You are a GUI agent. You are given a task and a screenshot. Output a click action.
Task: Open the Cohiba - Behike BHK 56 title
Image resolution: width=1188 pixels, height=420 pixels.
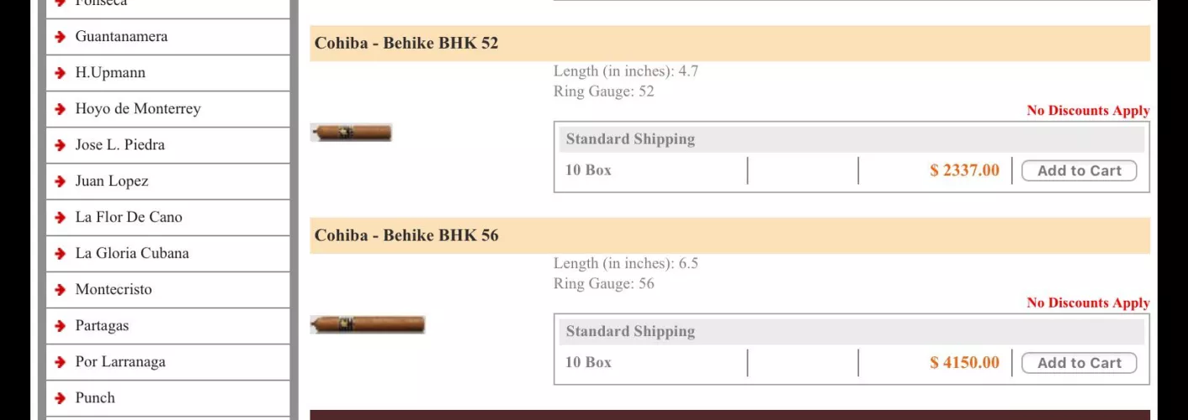pyautogui.click(x=406, y=235)
